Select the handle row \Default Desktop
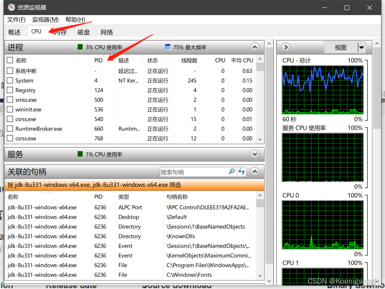The height and width of the screenshot is (289, 385). pyautogui.click(x=131, y=217)
